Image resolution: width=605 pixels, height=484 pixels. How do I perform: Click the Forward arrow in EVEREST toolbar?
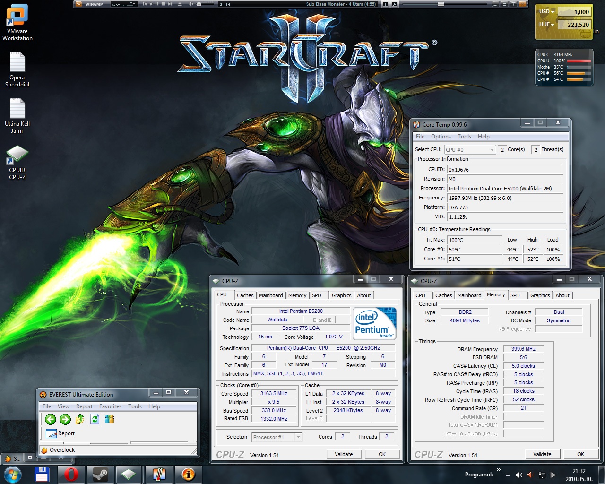tap(65, 419)
